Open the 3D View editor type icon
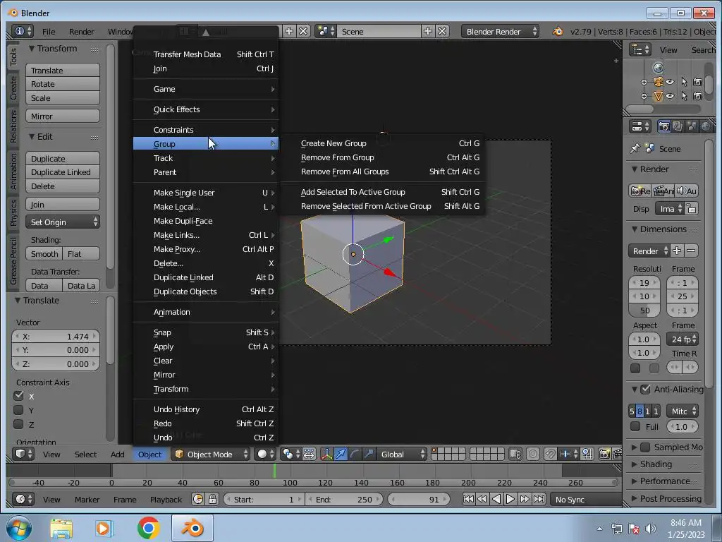This screenshot has width=722, height=542. (23, 454)
